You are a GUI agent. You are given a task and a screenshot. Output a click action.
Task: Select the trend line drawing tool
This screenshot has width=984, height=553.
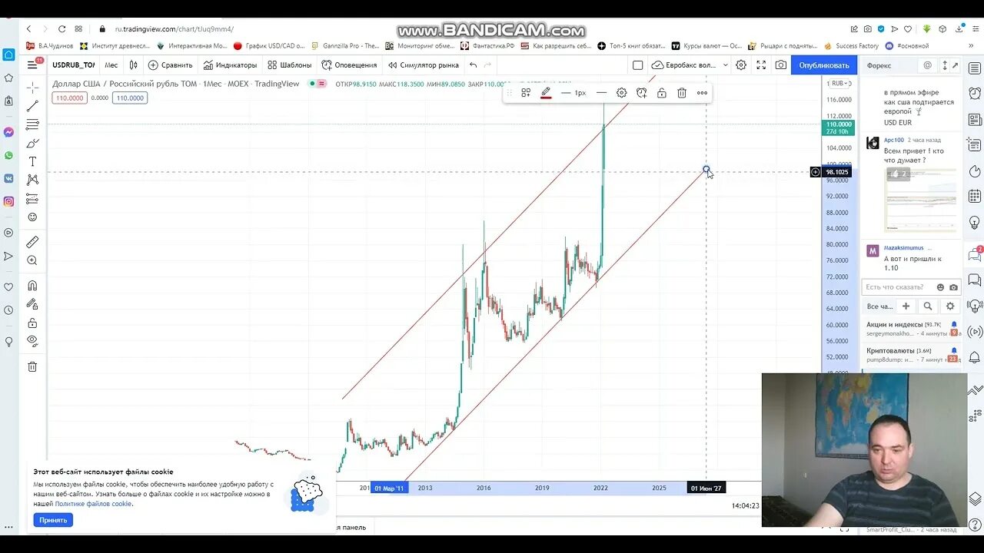[x=32, y=106]
